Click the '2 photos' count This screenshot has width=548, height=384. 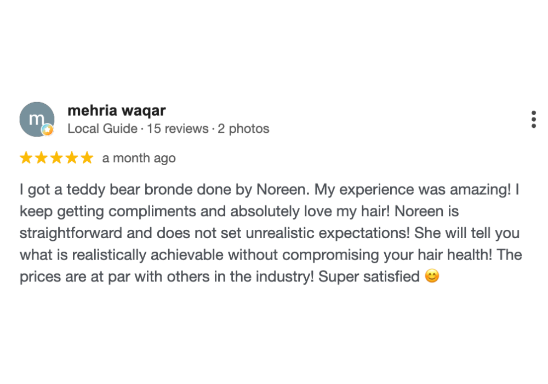point(244,129)
